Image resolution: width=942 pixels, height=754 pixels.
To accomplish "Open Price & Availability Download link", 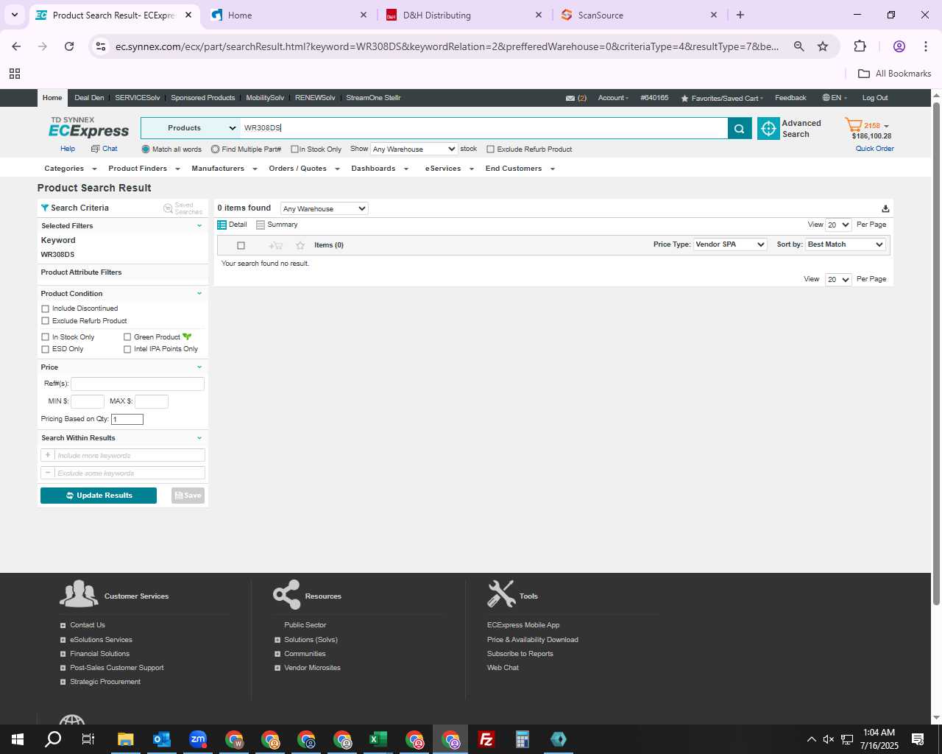I will pos(533,640).
